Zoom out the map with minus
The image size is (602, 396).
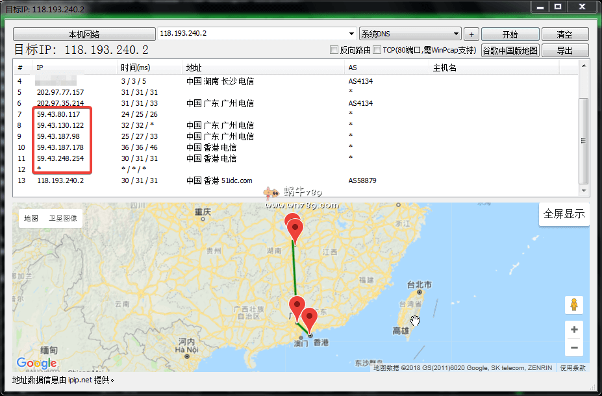pyautogui.click(x=573, y=348)
